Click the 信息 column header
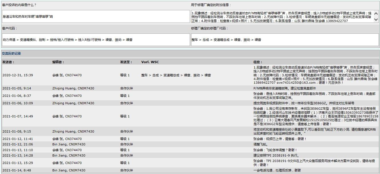 click(x=258, y=62)
